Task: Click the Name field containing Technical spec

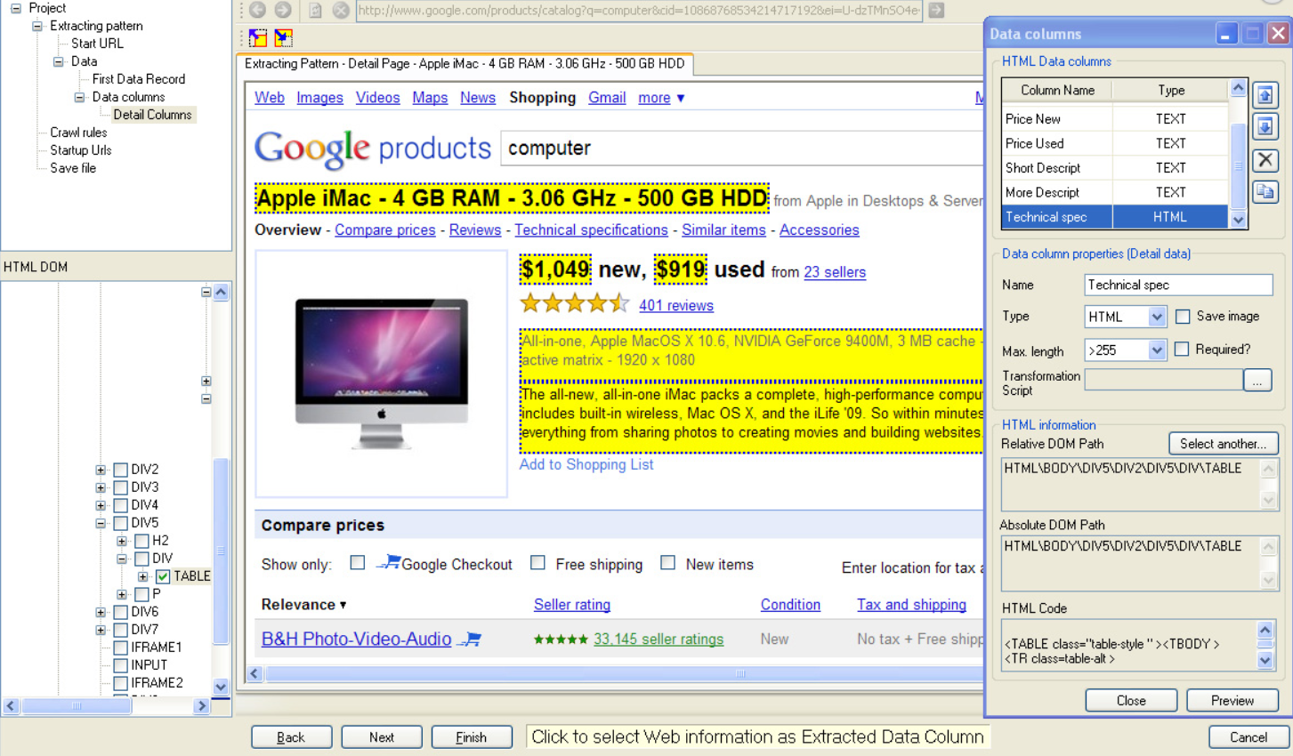Action: click(x=1178, y=285)
